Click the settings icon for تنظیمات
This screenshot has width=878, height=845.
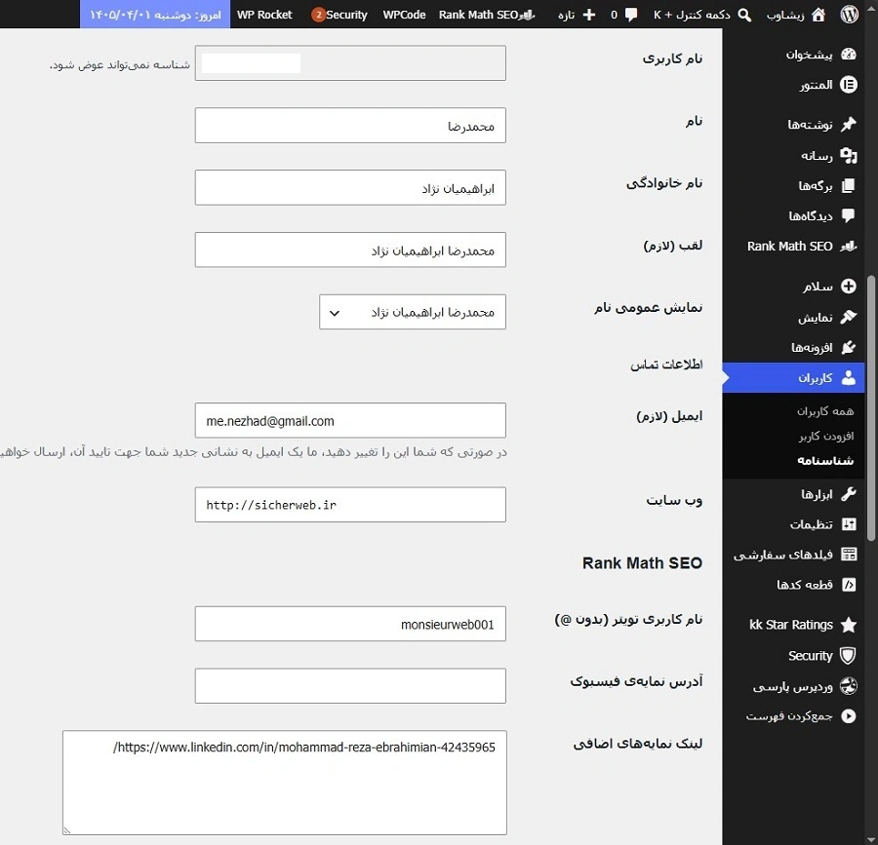coord(849,524)
